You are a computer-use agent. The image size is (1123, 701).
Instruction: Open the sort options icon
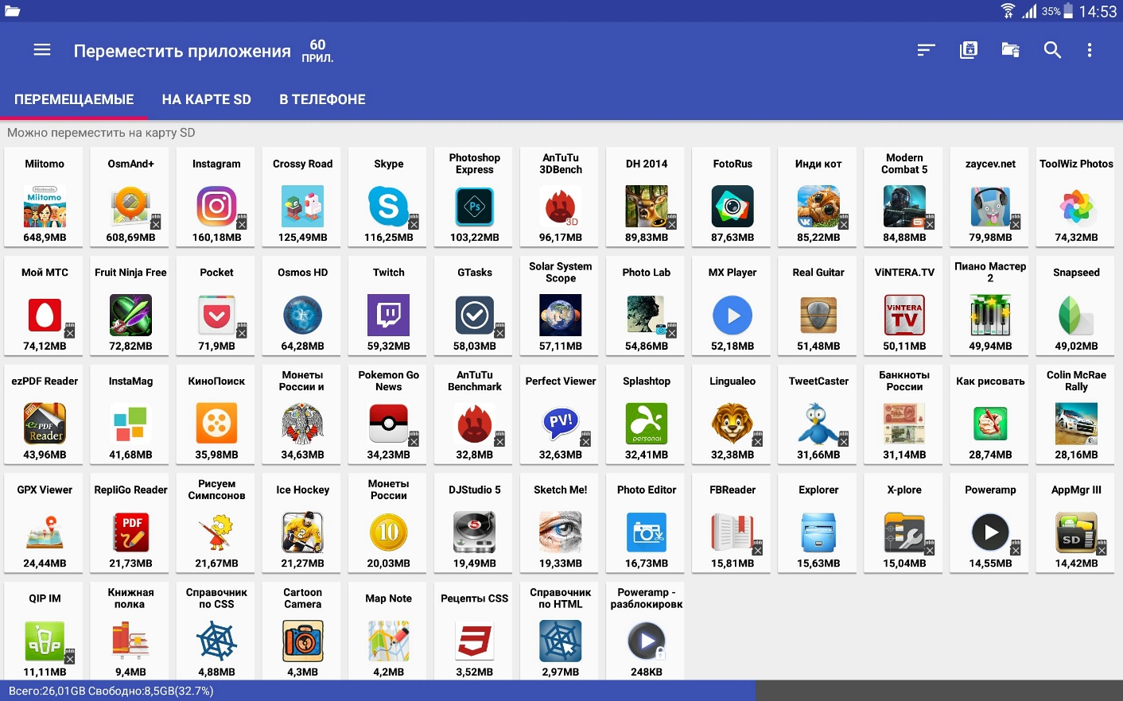pos(926,50)
